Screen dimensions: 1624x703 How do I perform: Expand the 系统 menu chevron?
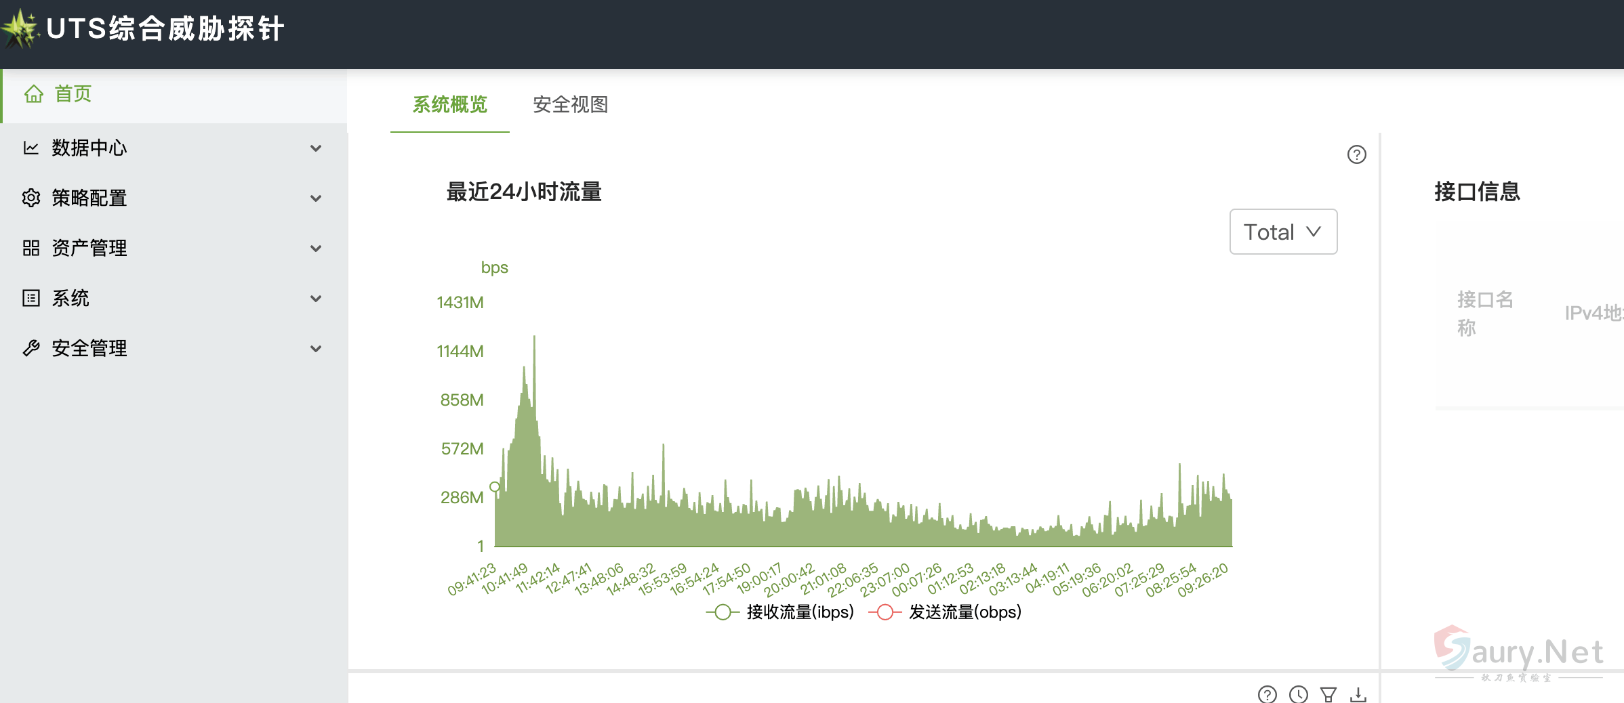coord(316,298)
